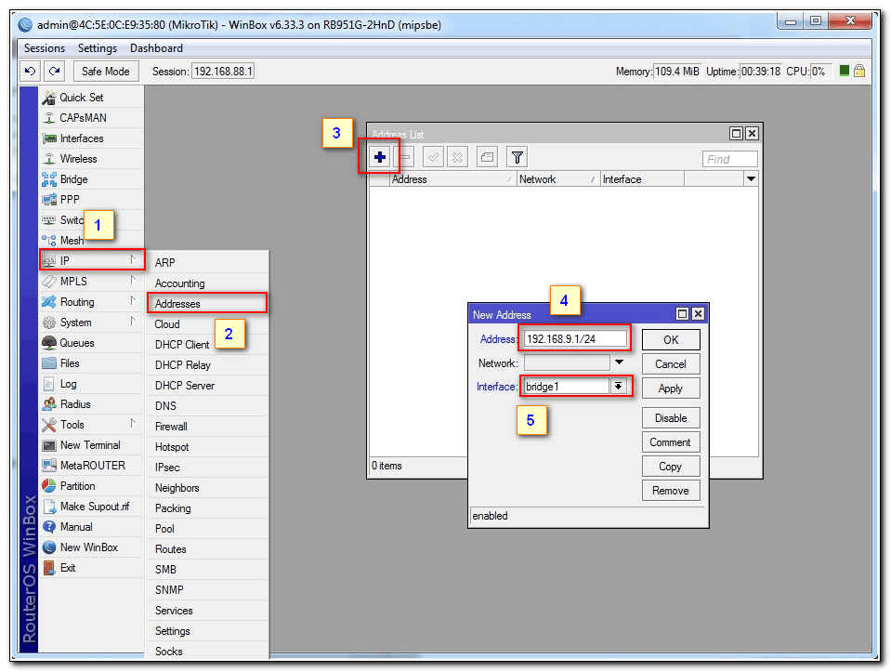Select Routes in the IP submenu
Image resolution: width=891 pixels, height=672 pixels.
207,549
